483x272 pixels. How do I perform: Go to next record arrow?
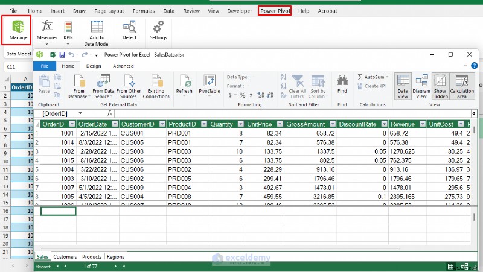[x=115, y=266]
